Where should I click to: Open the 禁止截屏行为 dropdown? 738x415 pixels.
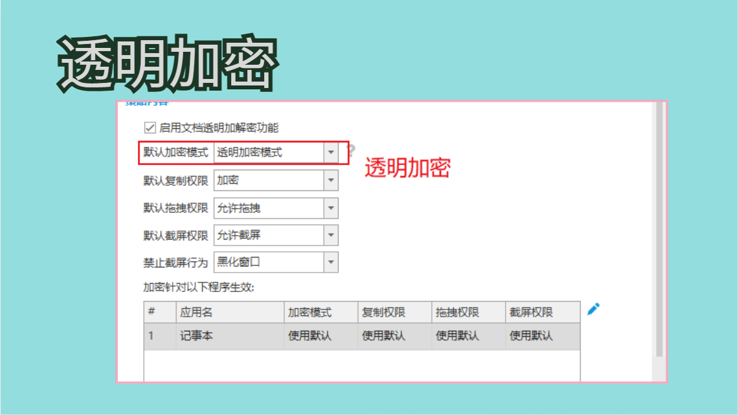point(276,262)
